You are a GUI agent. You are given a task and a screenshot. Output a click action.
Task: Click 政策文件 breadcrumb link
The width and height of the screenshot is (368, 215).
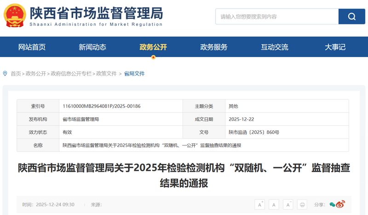(x=106, y=74)
